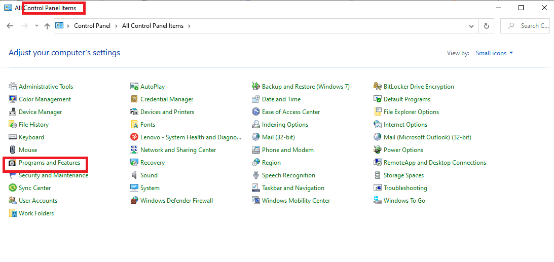Screen dimensions: 554x262
Task: Open the Default Programs link
Action: click(407, 99)
